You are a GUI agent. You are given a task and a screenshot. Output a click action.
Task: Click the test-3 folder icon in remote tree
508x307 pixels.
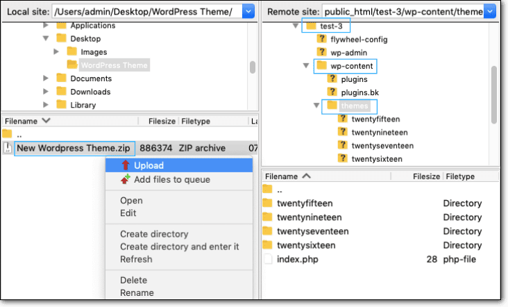[x=311, y=26]
